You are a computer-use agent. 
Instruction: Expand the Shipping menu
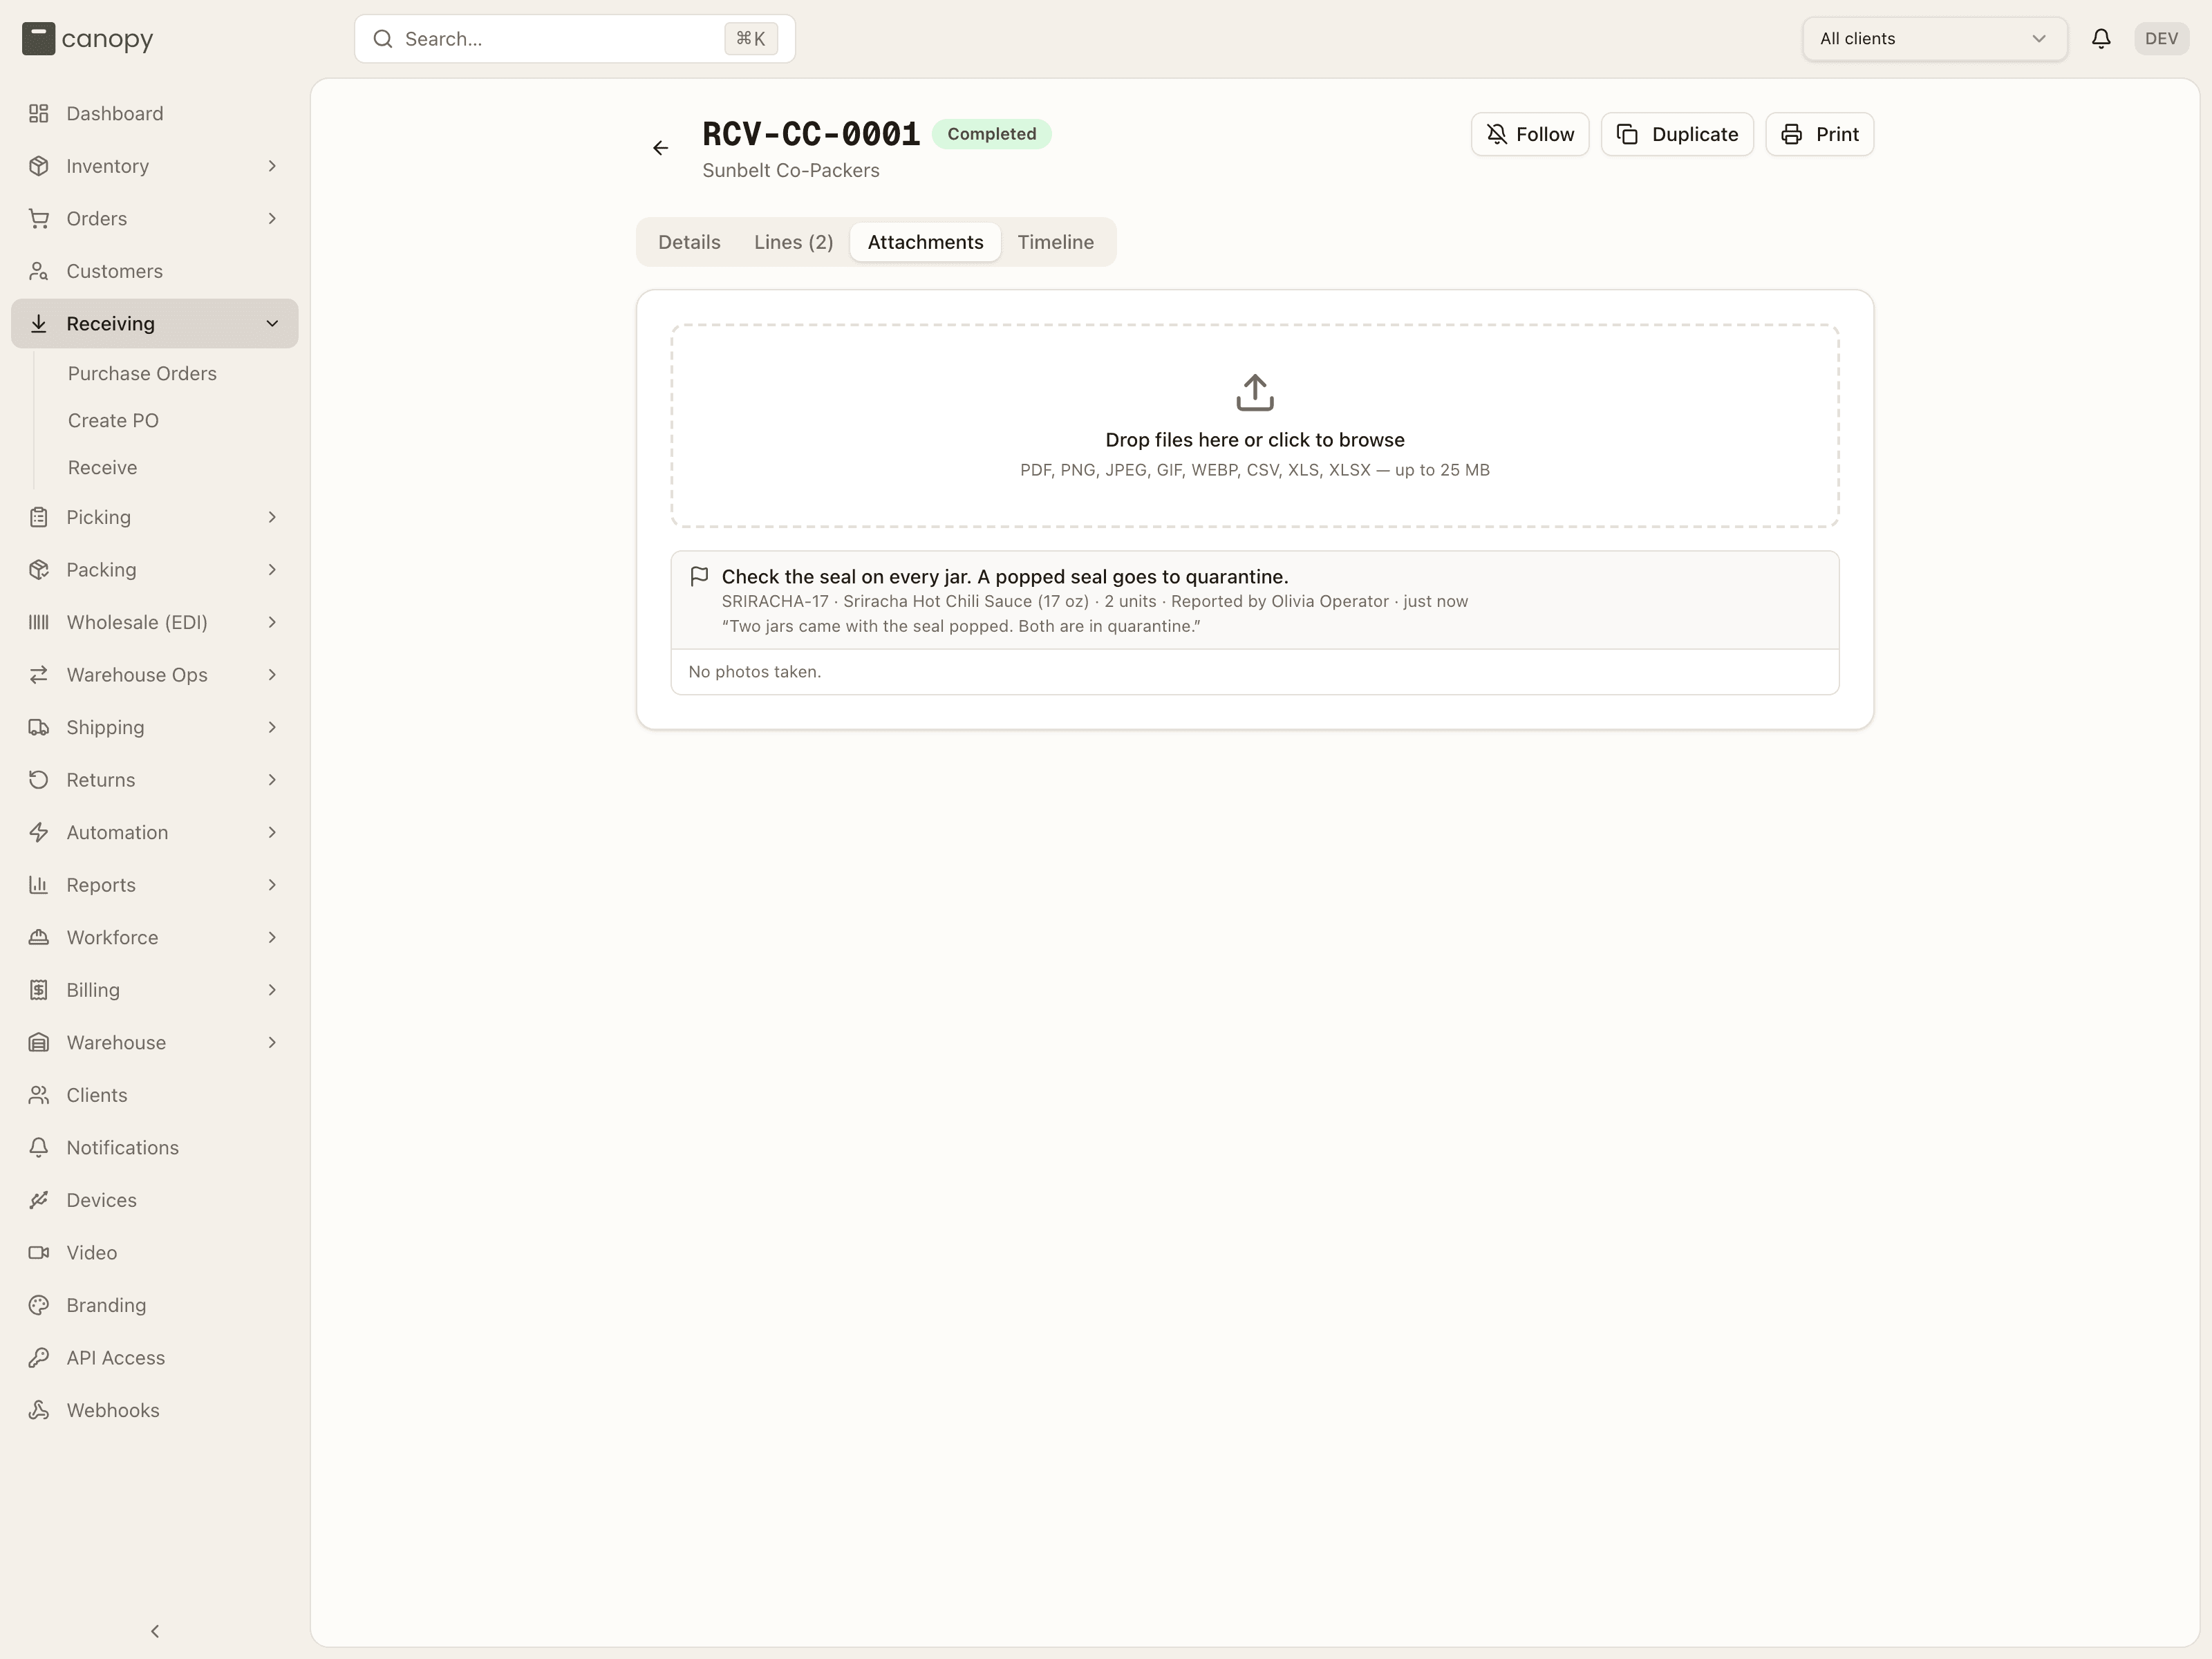pos(155,727)
